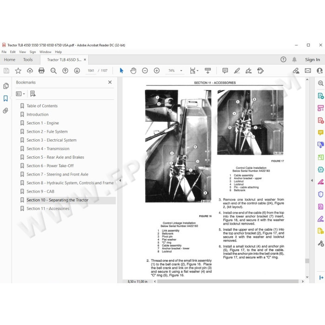Open the search tool in right pane
325x325 pixels.
click(x=321, y=83)
